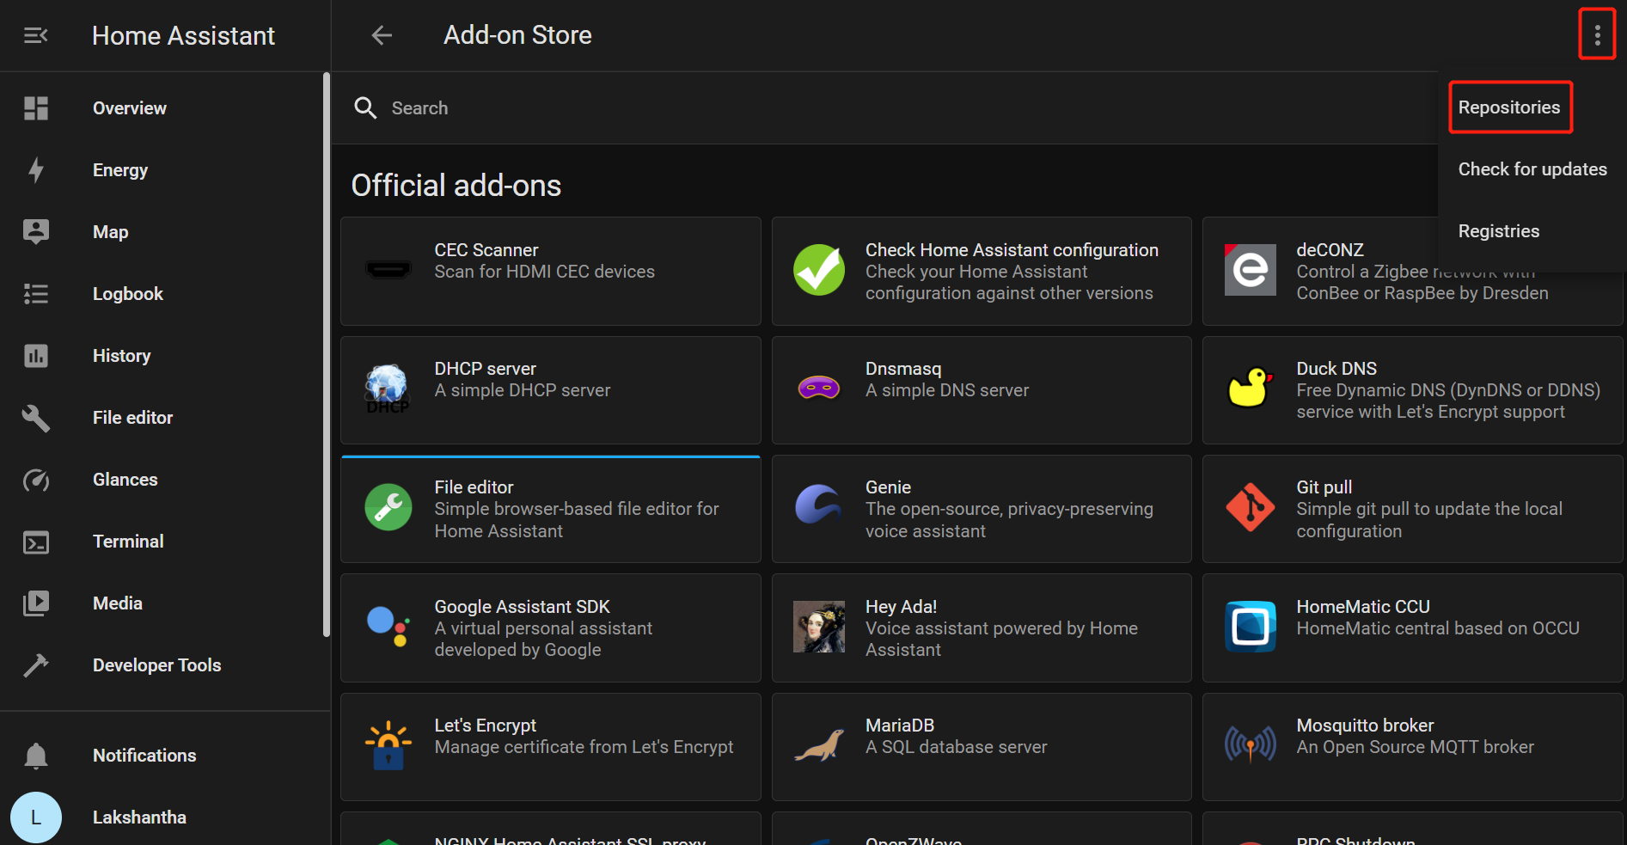Open the Git pull add-on card

coord(1413,509)
